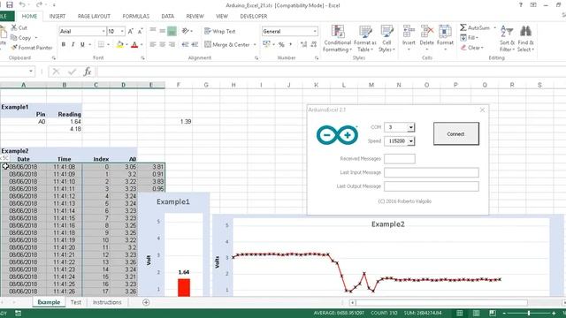The width and height of the screenshot is (566, 318).
Task: Click the Undo arrow in title bar
Action: point(22,4)
